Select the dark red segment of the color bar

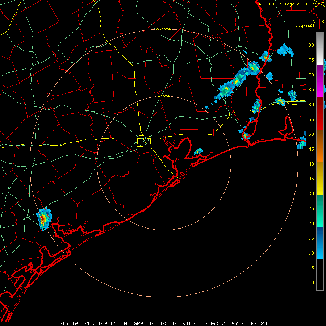pyautogui.click(x=320, y=106)
